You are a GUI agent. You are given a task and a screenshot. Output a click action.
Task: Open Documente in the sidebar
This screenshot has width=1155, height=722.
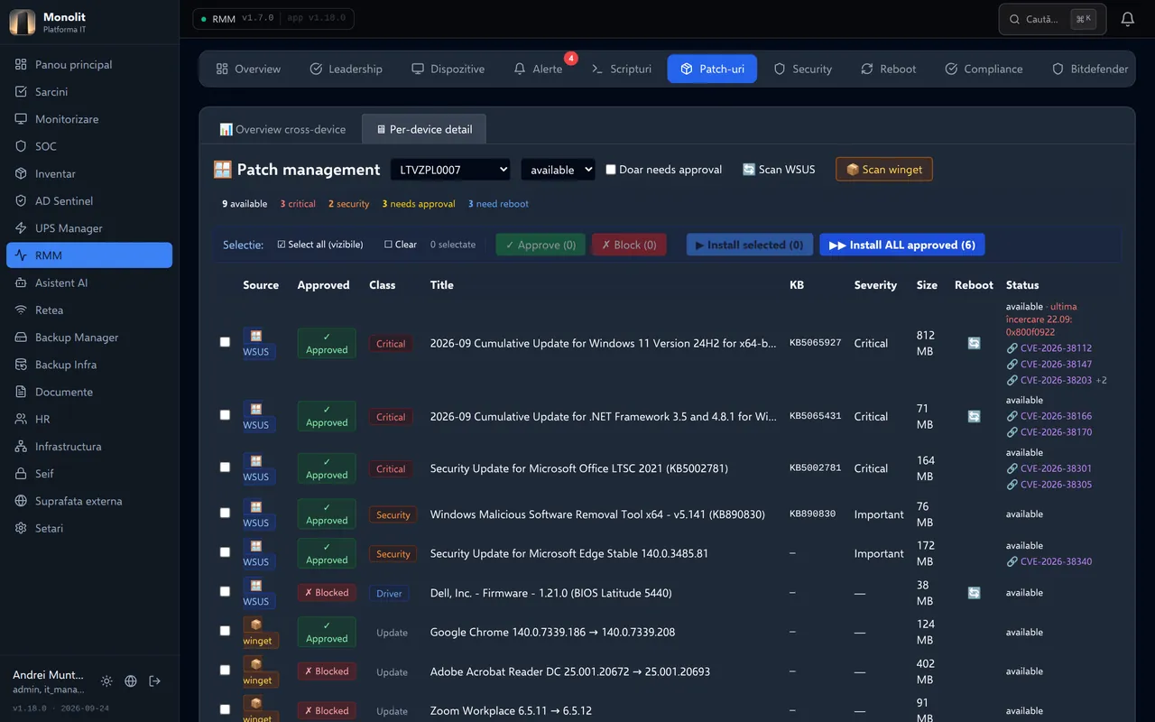click(89, 392)
